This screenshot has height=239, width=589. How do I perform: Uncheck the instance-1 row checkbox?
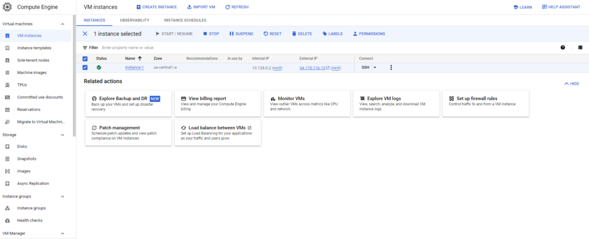pyautogui.click(x=85, y=68)
